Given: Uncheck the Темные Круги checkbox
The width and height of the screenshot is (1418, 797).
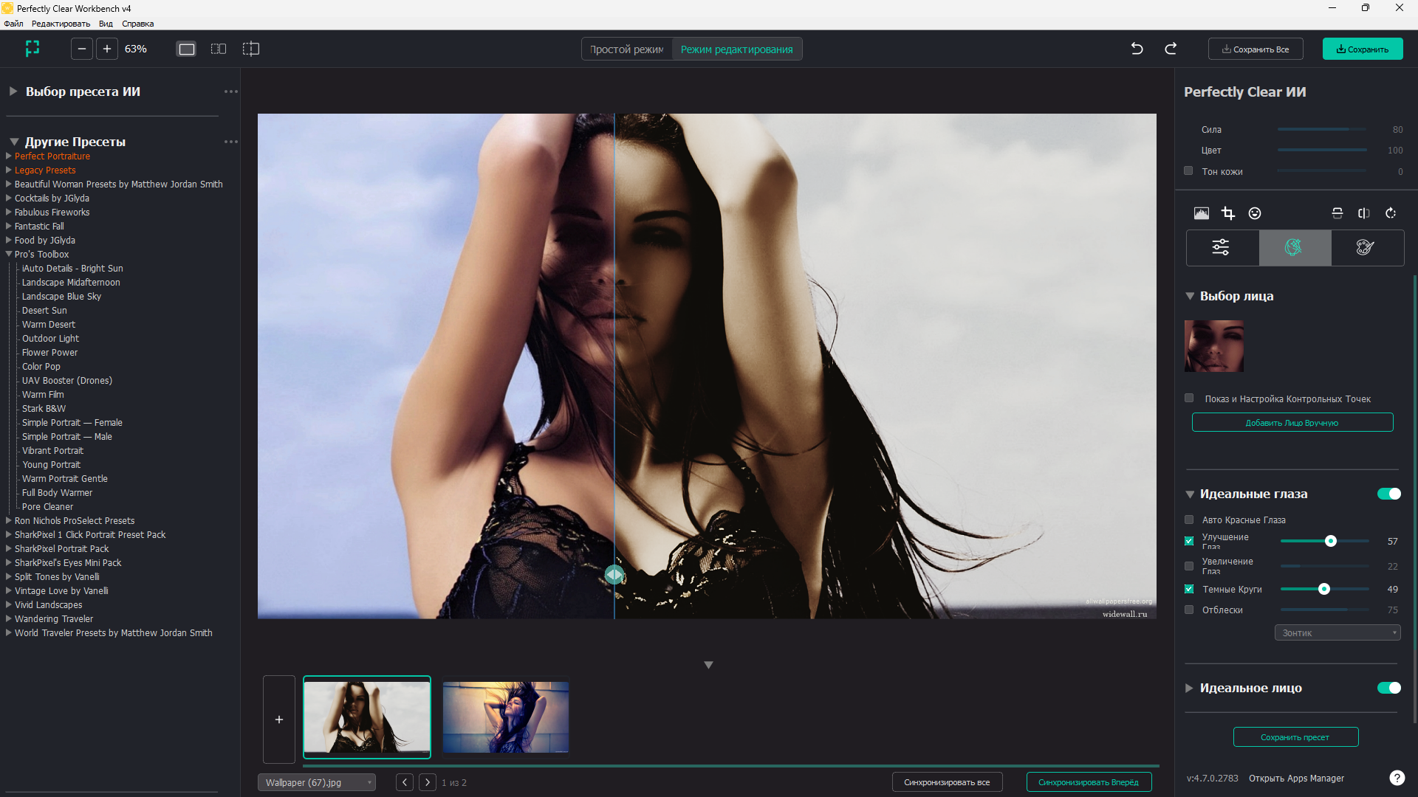Looking at the screenshot, I should [x=1189, y=589].
